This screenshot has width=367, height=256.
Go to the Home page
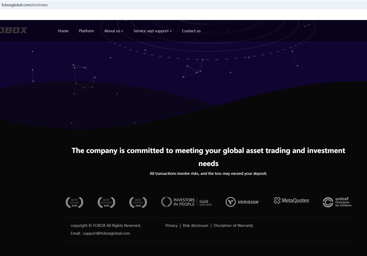click(63, 31)
